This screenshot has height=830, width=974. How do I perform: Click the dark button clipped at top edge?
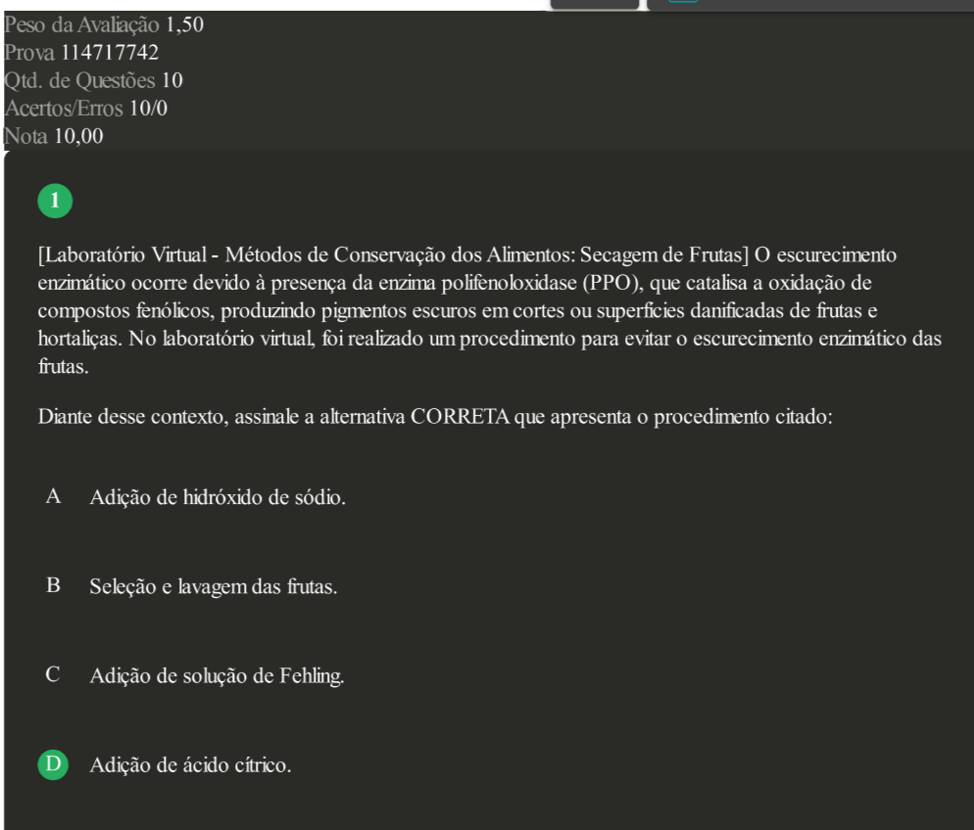(x=595, y=4)
